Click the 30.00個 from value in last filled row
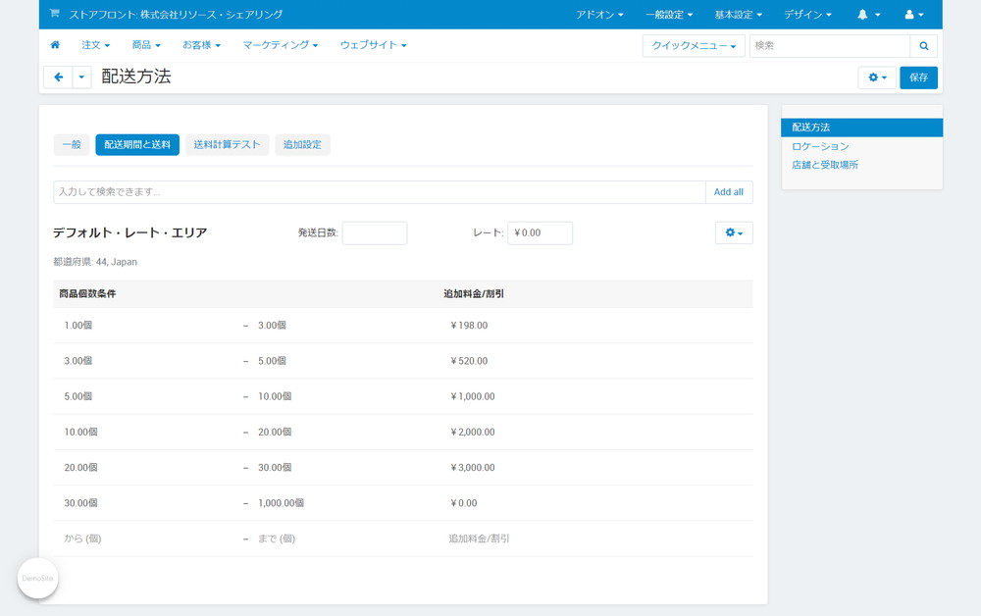This screenshot has width=981, height=616. pyautogui.click(x=80, y=503)
